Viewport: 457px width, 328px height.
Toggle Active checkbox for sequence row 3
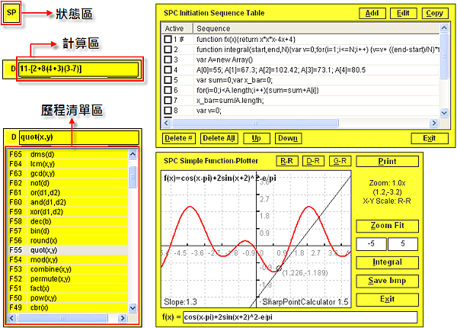[x=168, y=59]
